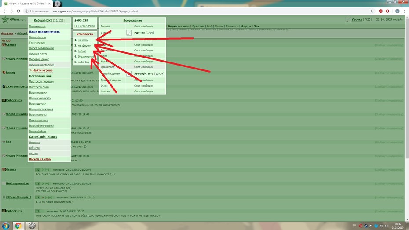Open Последний бой menu entry
This screenshot has width=409, height=230.
point(40,76)
